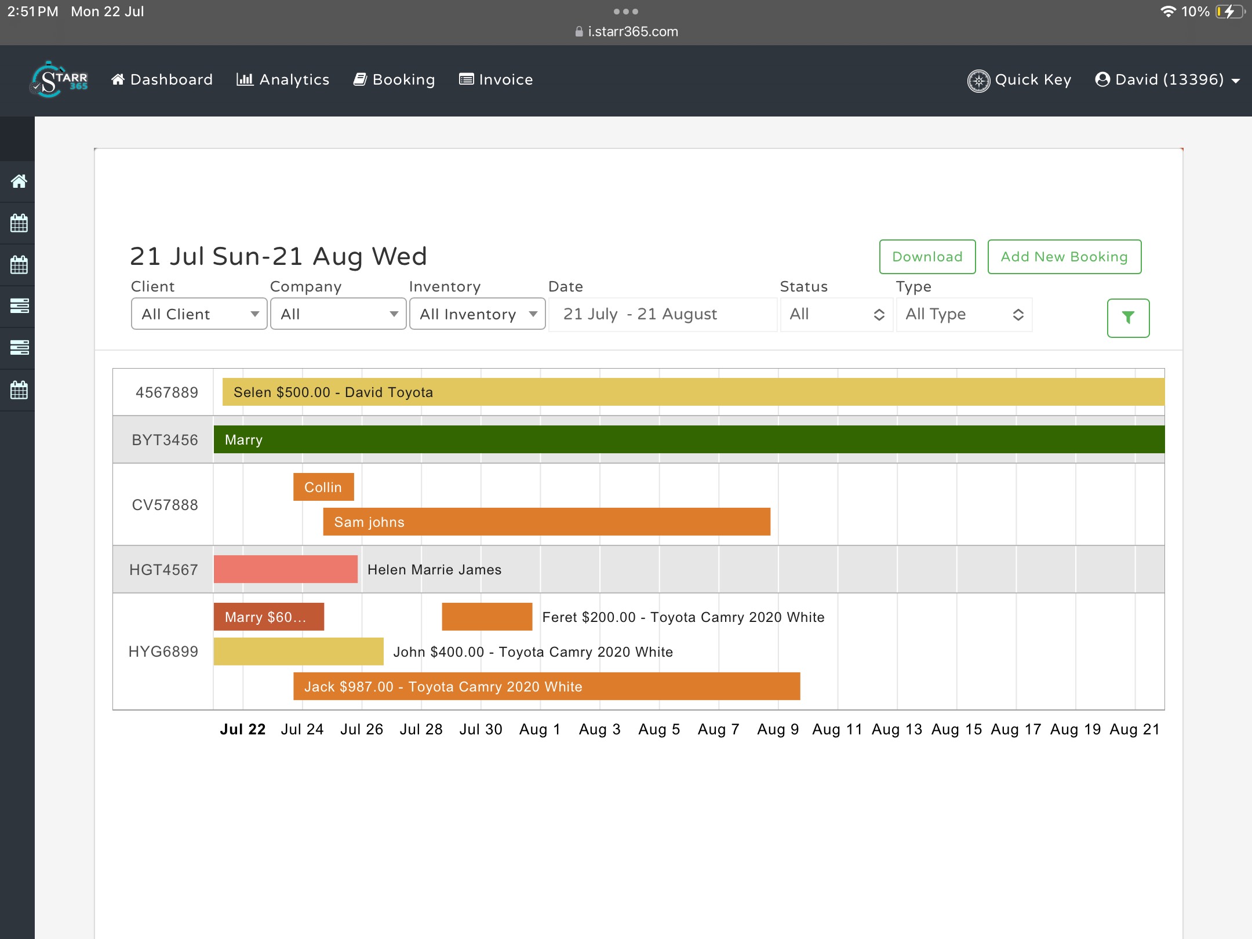1252x939 pixels.
Task: Select the Collin booking bar
Action: [x=323, y=487]
